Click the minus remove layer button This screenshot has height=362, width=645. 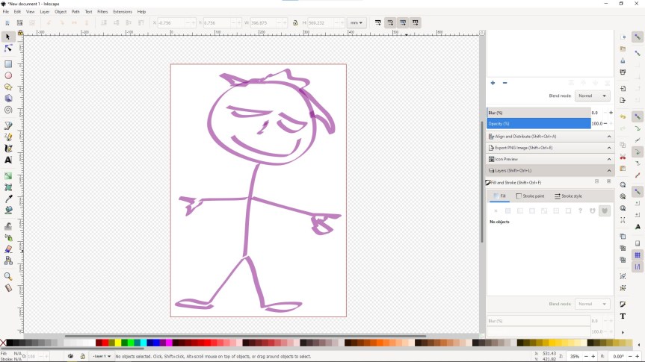[504, 83]
